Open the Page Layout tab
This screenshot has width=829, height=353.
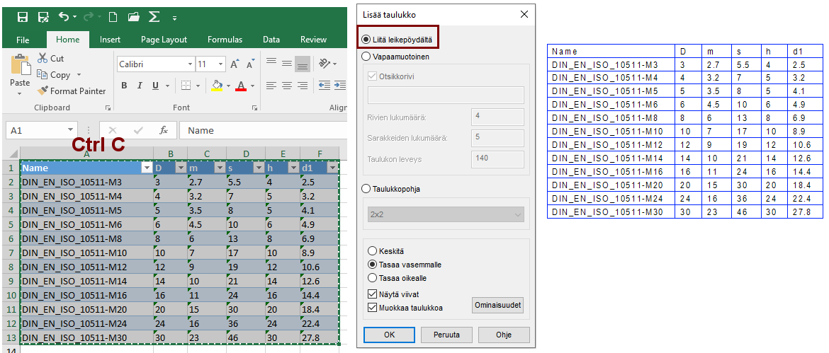pos(164,40)
